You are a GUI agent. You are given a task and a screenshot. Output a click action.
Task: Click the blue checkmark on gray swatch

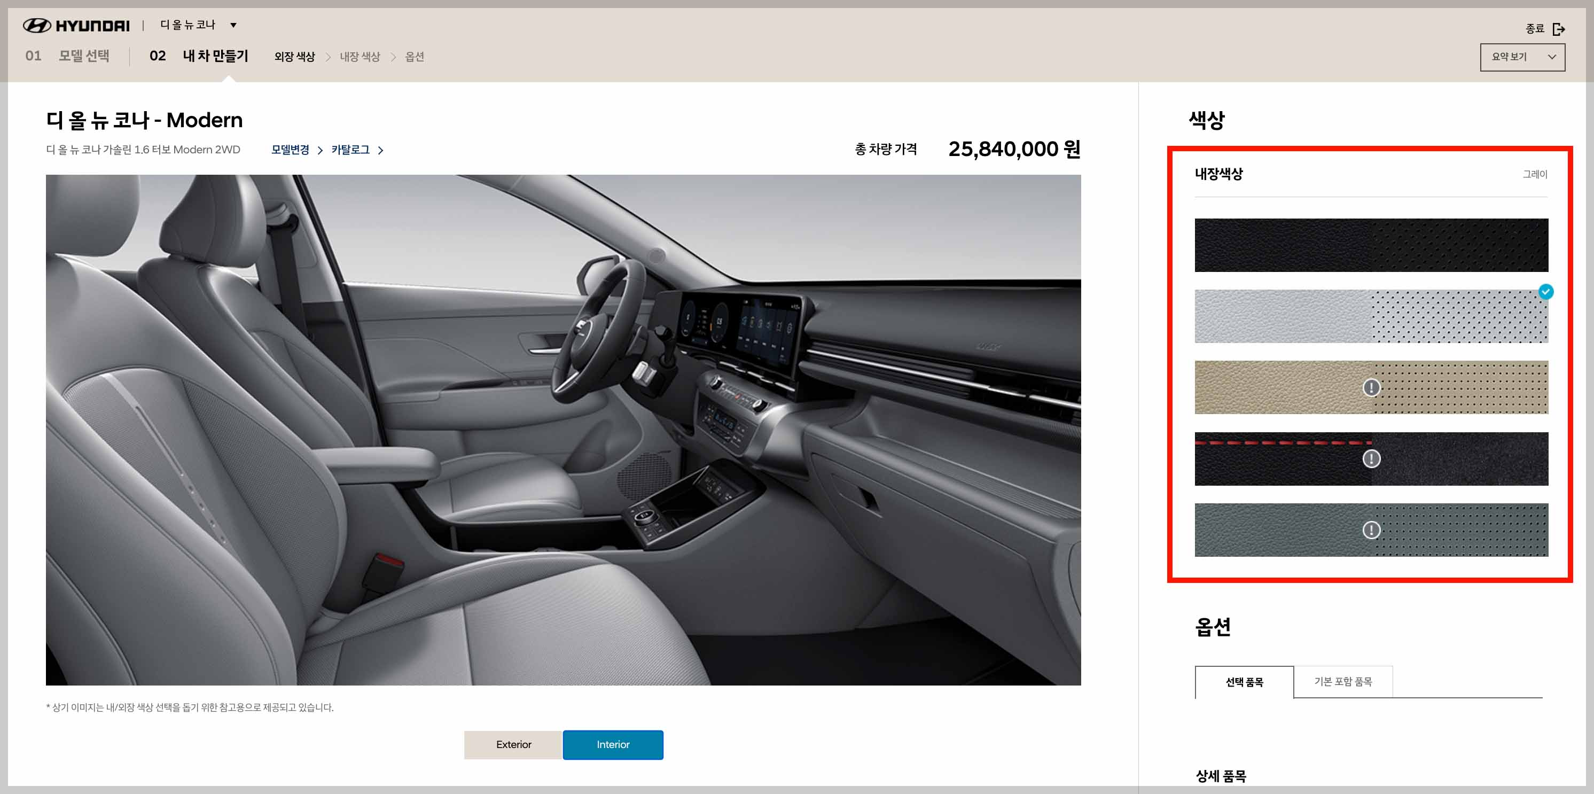(1545, 292)
